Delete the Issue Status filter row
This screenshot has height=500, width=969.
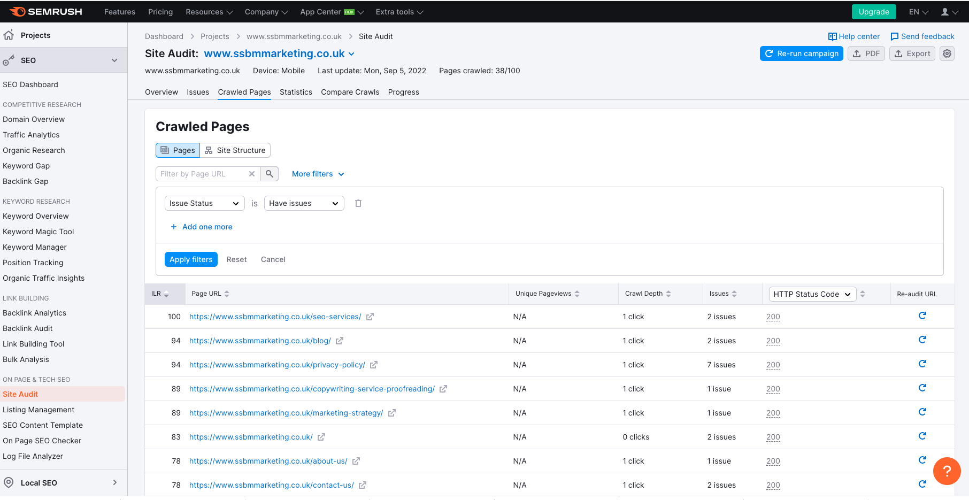click(x=358, y=203)
